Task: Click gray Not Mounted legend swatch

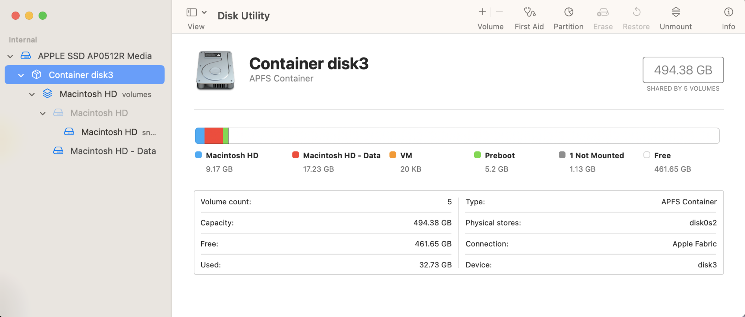Action: (562, 155)
